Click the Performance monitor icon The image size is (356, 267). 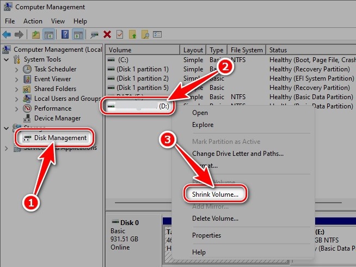(27, 108)
